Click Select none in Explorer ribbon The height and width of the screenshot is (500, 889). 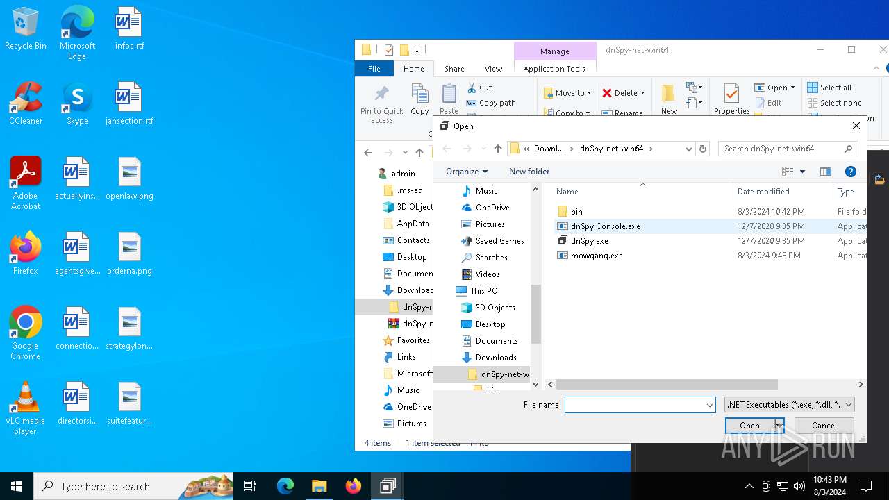tap(834, 103)
